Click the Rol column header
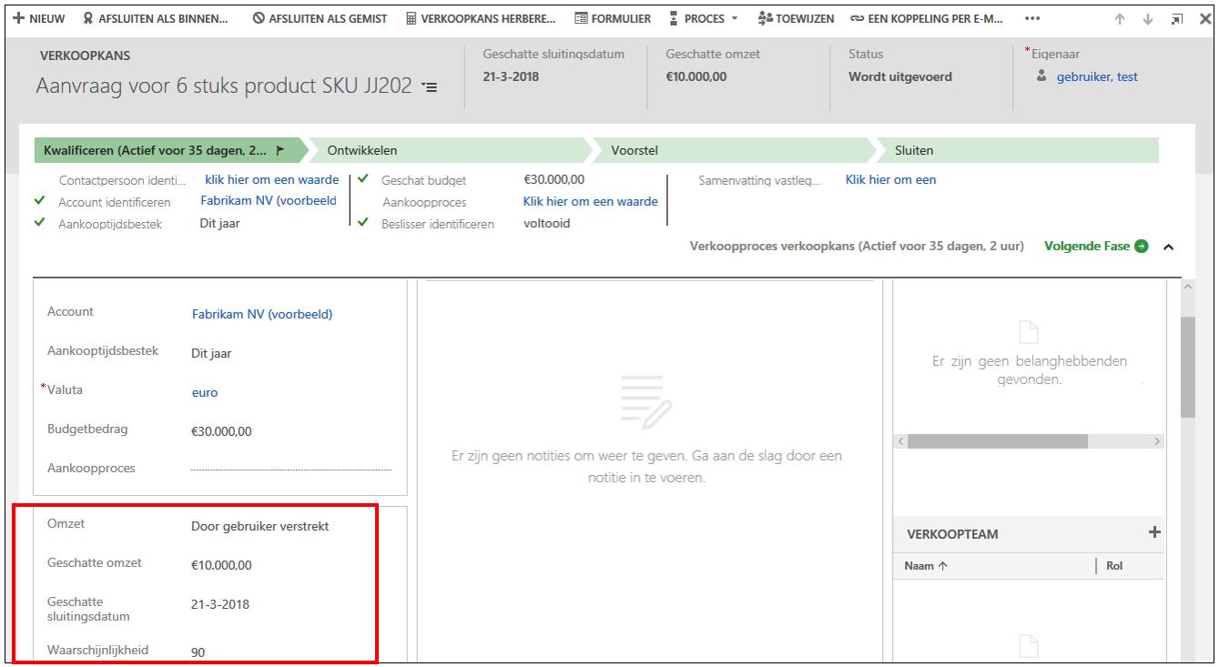The width and height of the screenshot is (1219, 667). pyautogui.click(x=1114, y=566)
